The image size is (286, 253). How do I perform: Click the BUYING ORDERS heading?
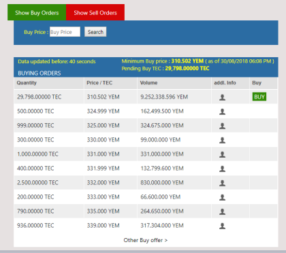click(x=39, y=73)
